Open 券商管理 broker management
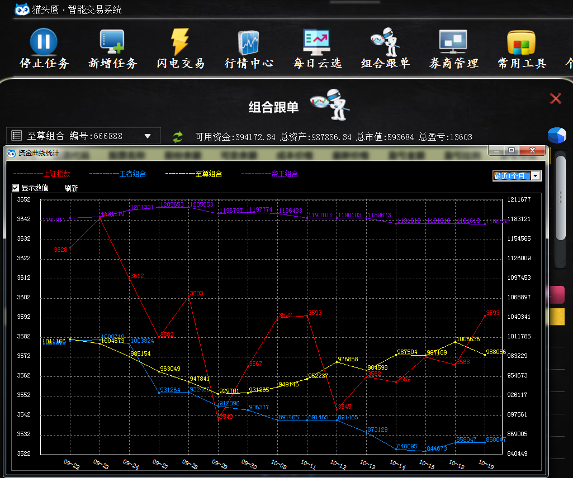 click(x=453, y=42)
